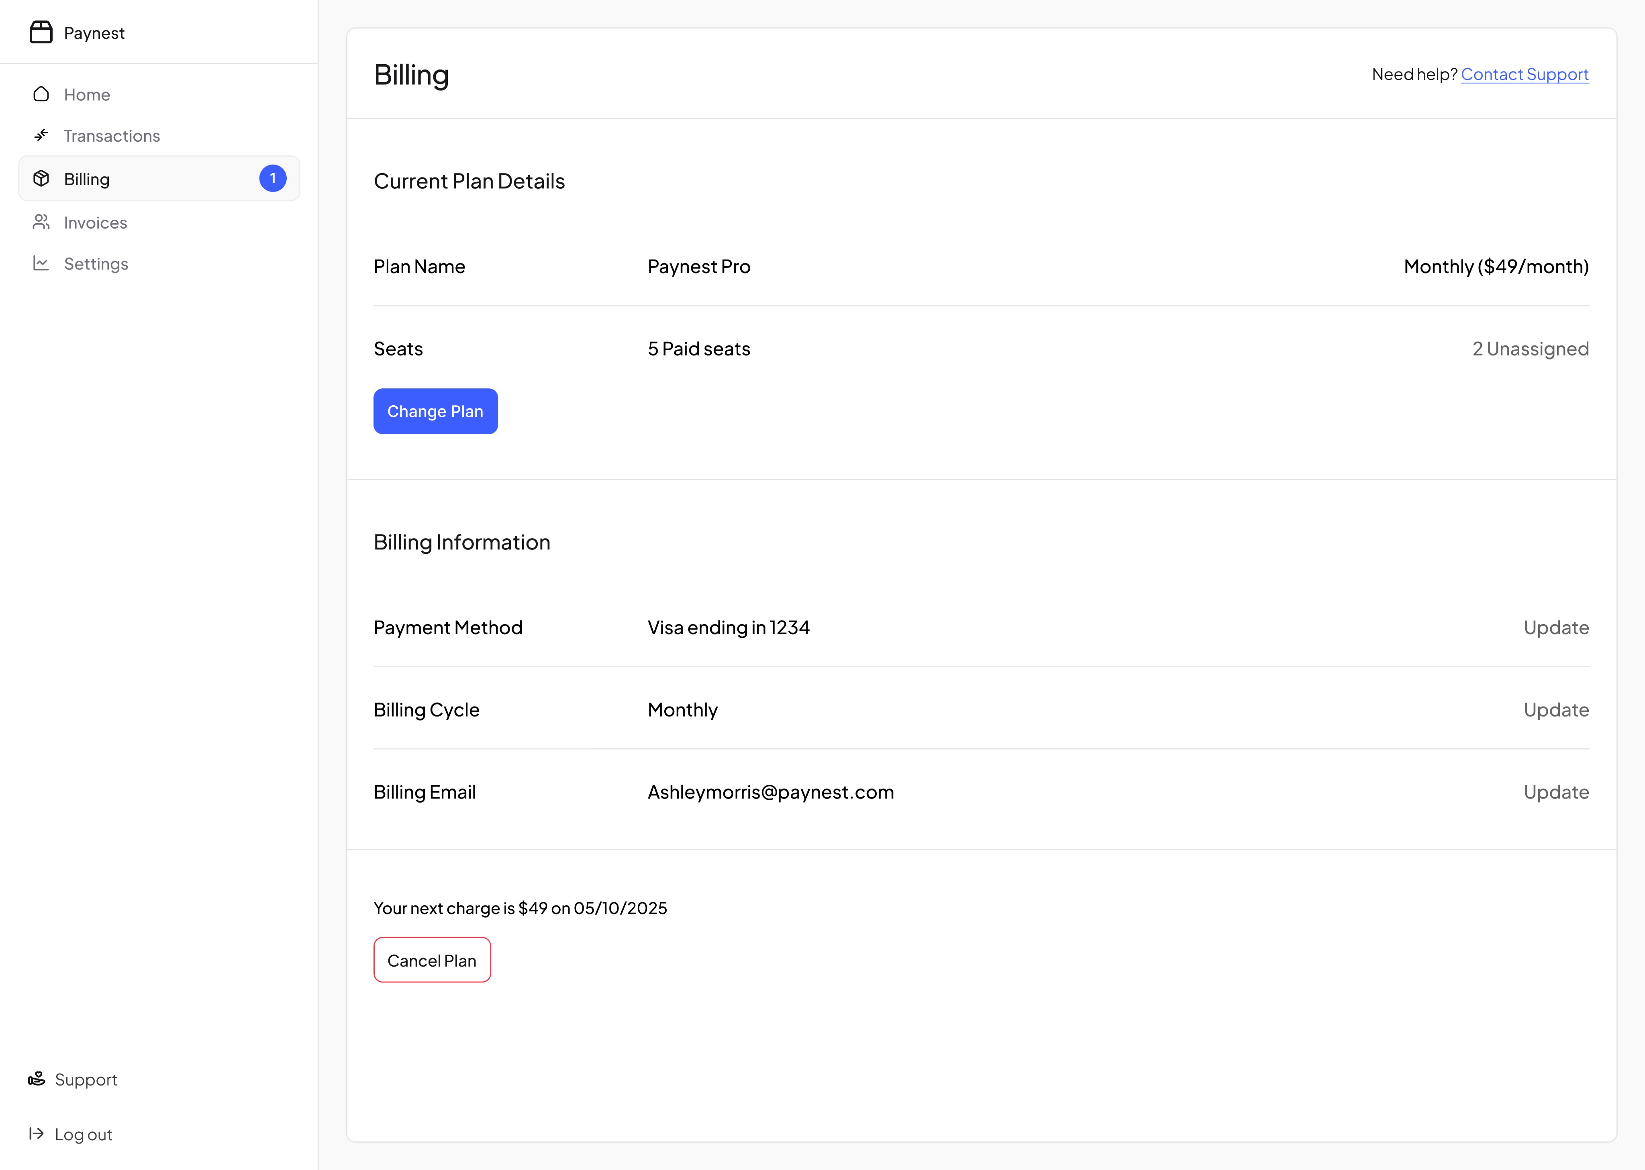Go to the Invoices page
The height and width of the screenshot is (1170, 1645).
[x=95, y=223]
